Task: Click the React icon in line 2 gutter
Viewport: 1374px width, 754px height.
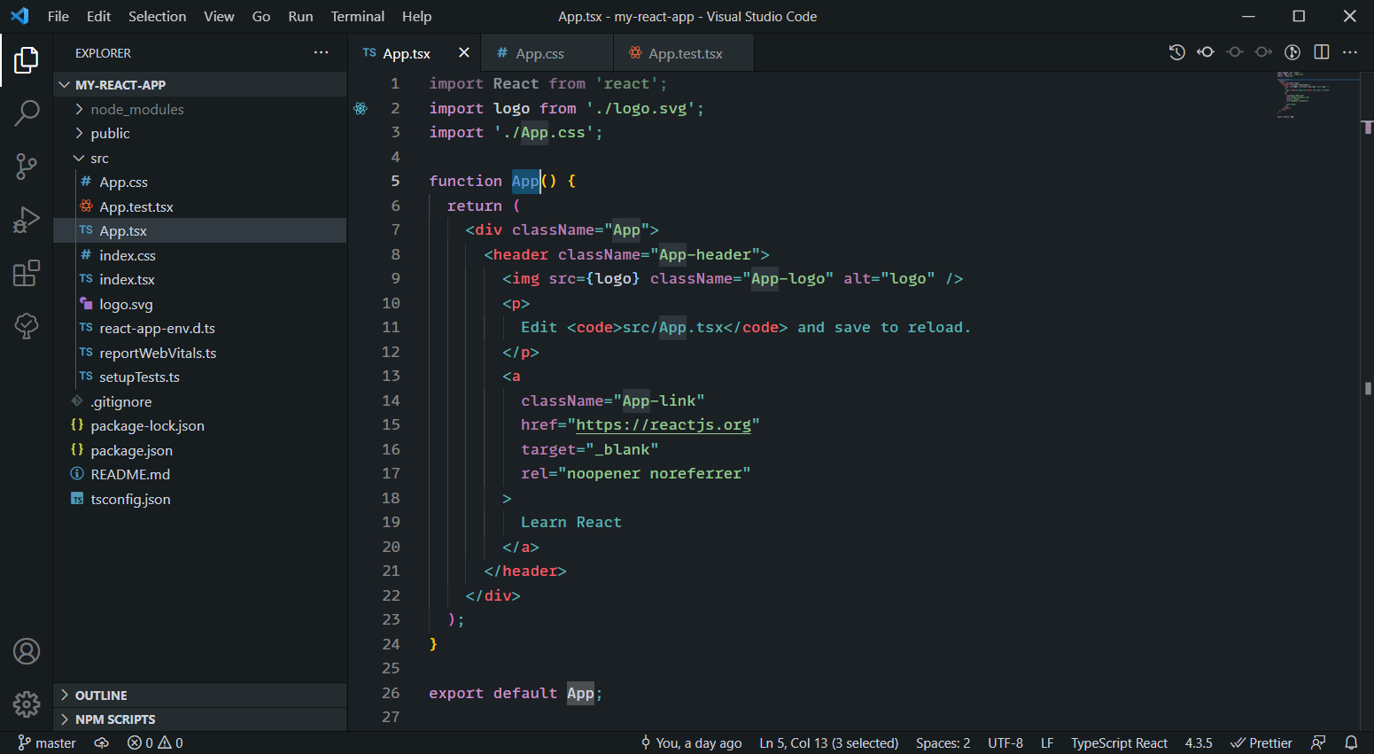Action: 361,108
